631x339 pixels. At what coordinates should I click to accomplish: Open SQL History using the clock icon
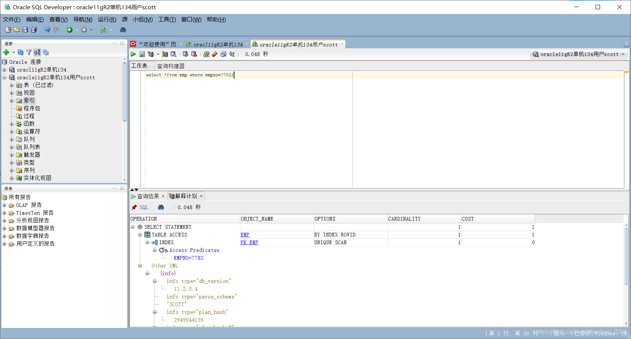click(223, 54)
